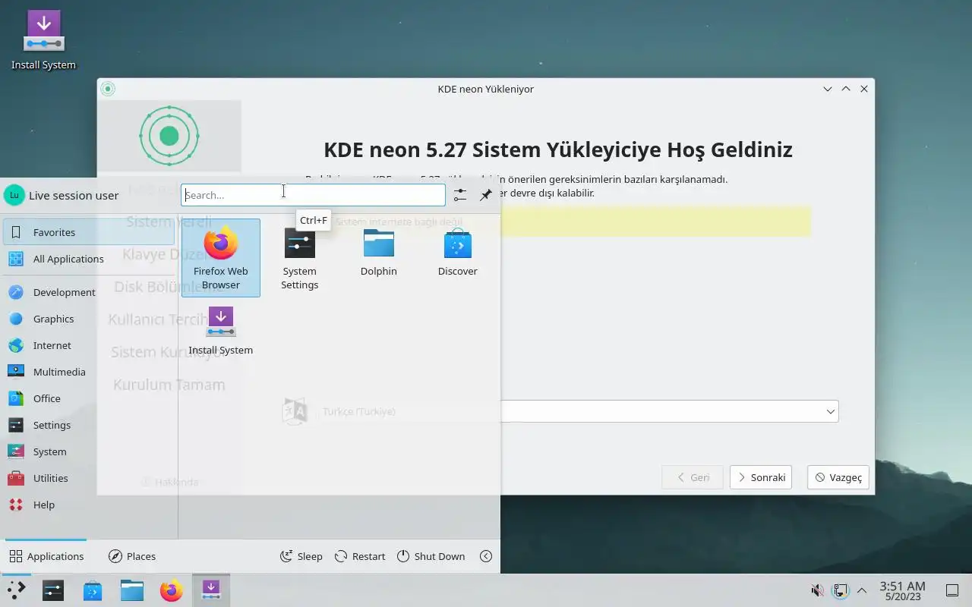Click the Restart button
972x607 pixels.
(360, 556)
